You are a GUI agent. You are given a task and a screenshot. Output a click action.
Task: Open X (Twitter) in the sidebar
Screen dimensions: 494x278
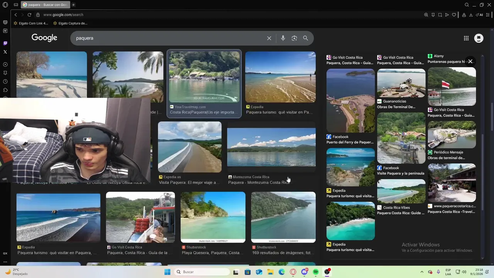click(5, 52)
